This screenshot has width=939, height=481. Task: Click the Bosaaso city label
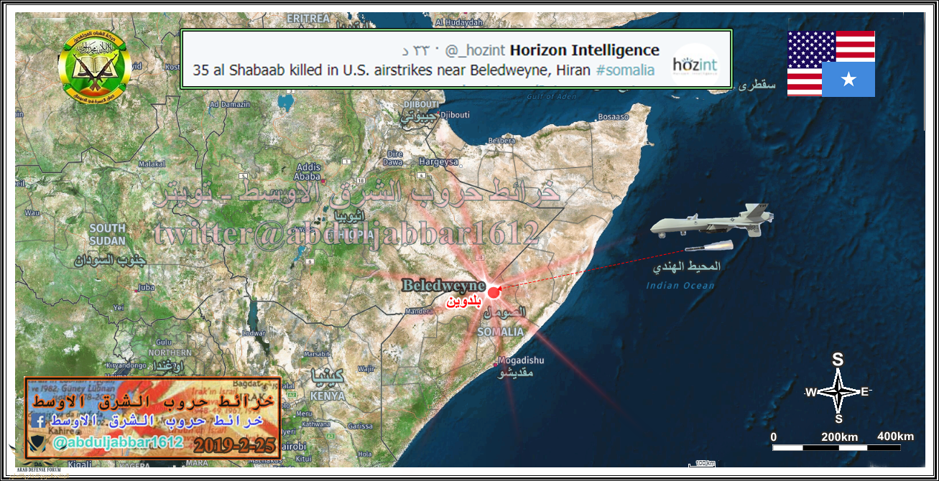coord(614,116)
